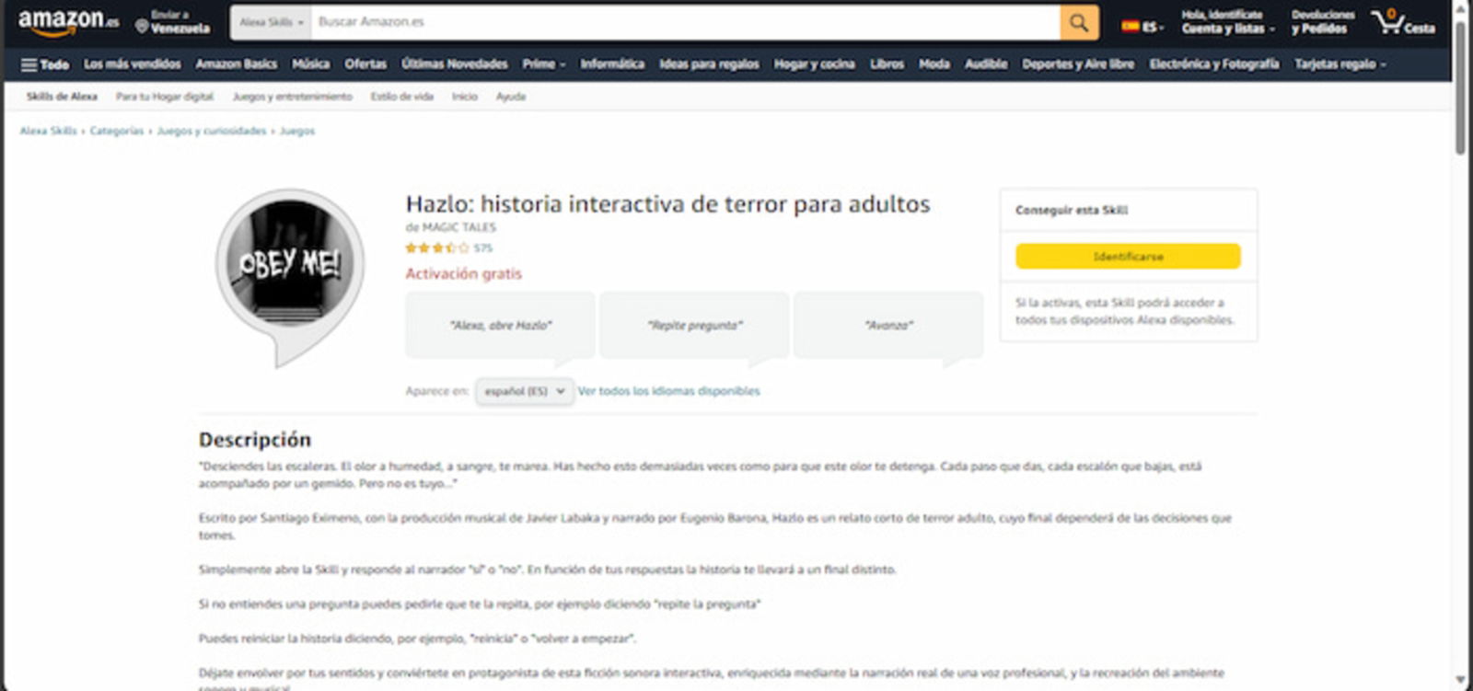Select Inicio in the skills subnav
1473x691 pixels.
coord(465,97)
